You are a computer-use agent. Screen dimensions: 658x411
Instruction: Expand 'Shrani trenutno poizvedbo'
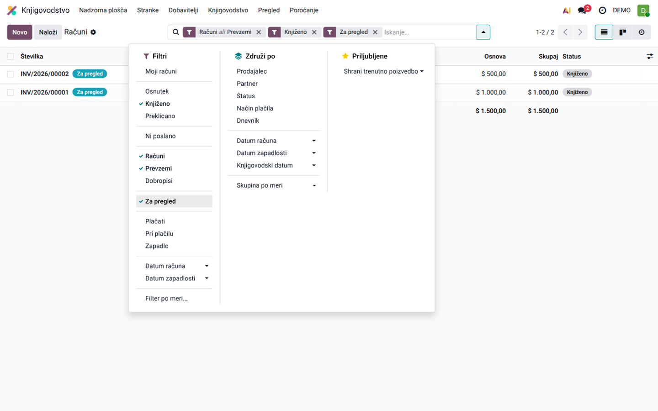coord(383,71)
